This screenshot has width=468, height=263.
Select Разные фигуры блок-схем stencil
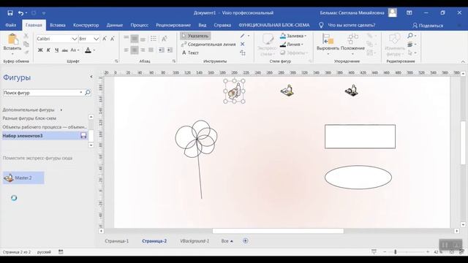pyautogui.click(x=29, y=118)
